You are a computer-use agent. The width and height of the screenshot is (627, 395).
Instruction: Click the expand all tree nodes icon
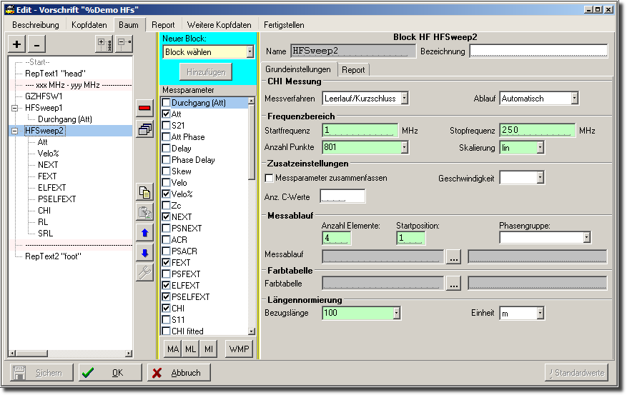(x=104, y=44)
